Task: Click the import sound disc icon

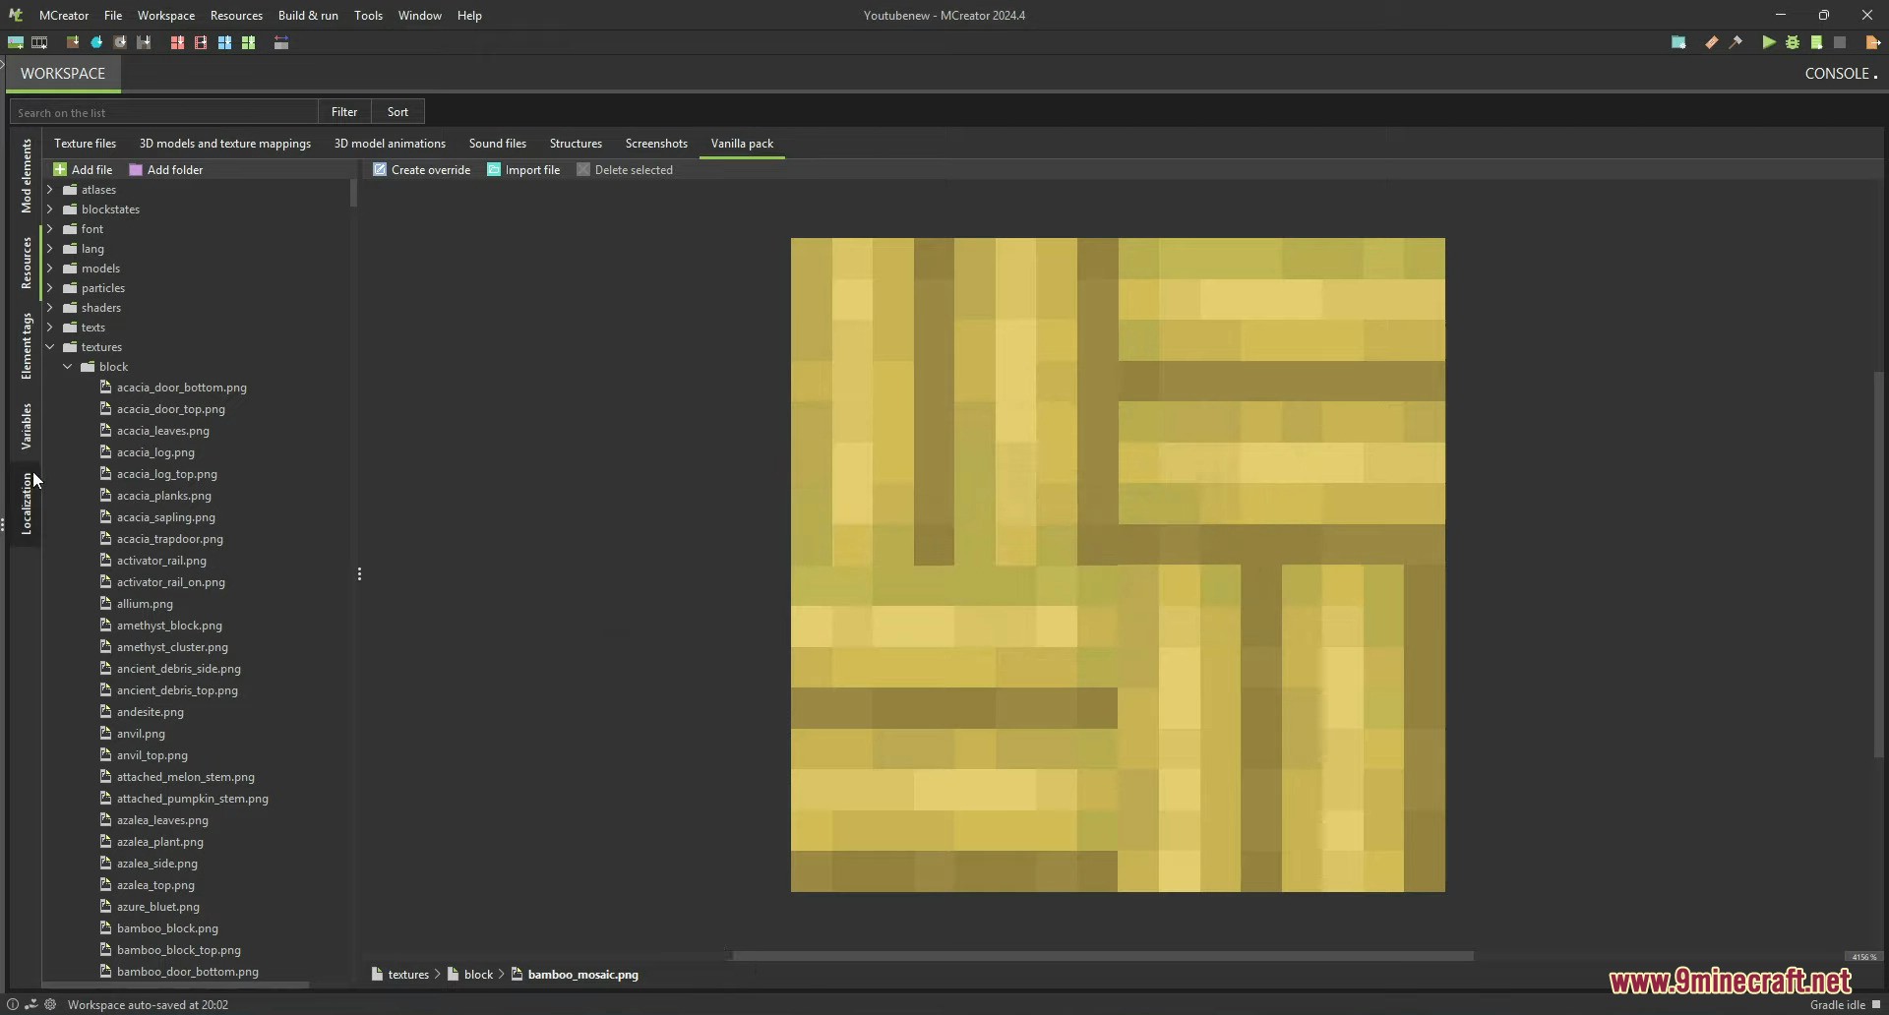Action: pos(120,42)
